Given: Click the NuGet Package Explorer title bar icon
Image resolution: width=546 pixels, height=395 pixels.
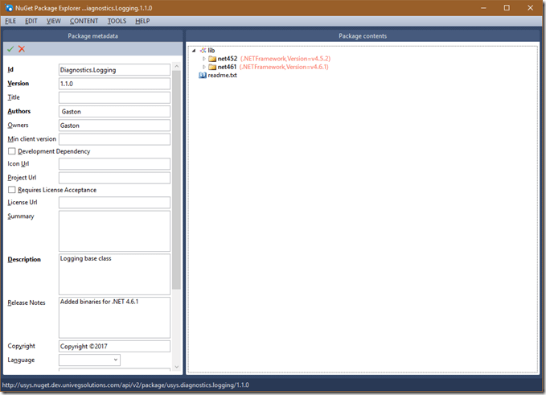Looking at the screenshot, I should tap(8, 7).
